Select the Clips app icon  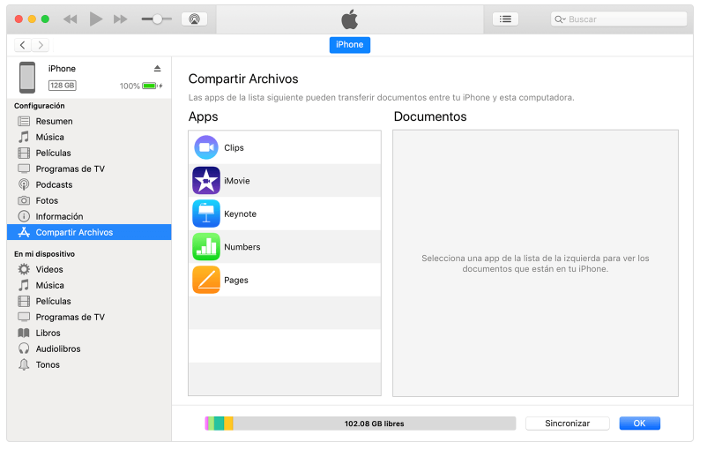point(206,148)
